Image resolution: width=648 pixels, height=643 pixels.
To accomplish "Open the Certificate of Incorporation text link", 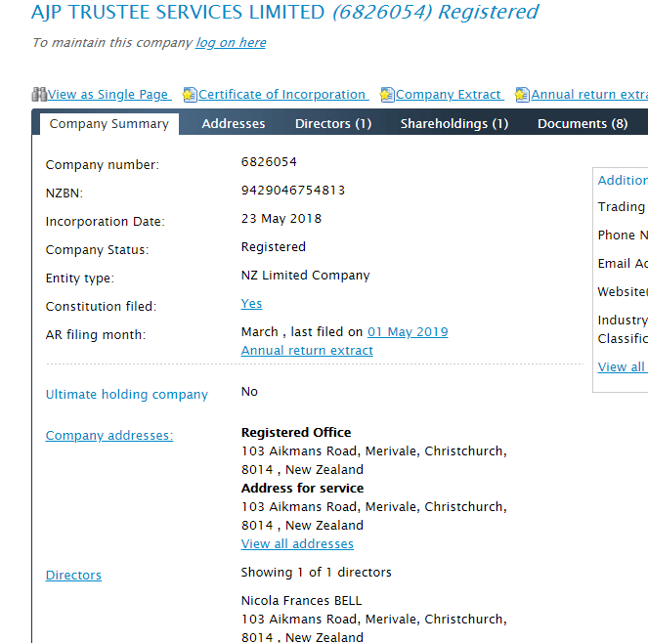I will click(x=282, y=95).
